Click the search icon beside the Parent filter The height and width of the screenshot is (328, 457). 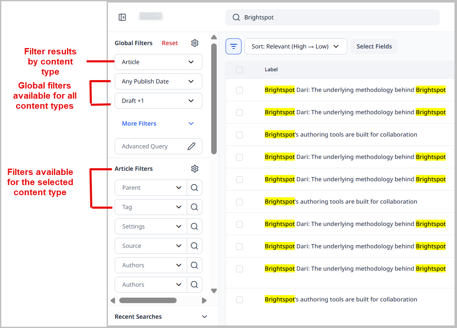coord(194,187)
